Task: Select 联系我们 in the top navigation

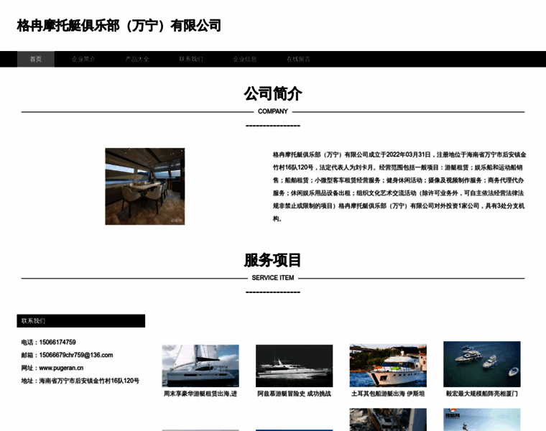Action: 191,59
